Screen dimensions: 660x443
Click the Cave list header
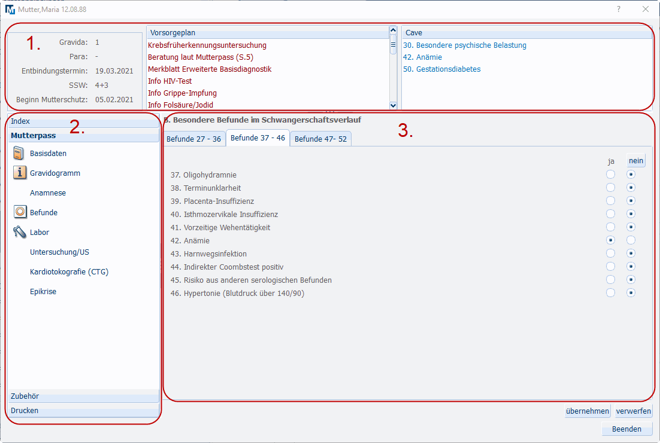point(526,32)
